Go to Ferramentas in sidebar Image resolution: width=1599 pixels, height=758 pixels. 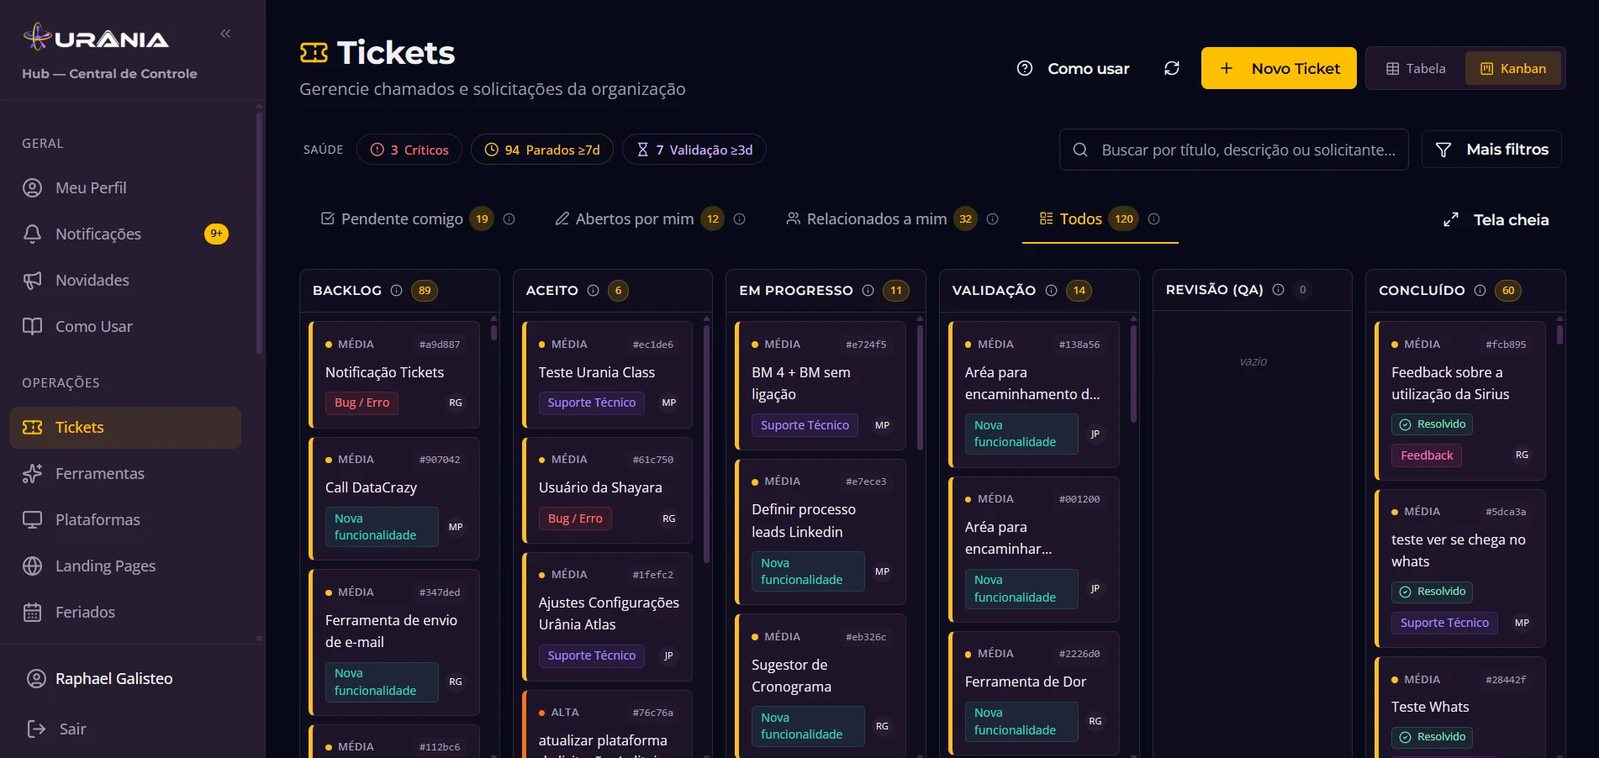125,473
